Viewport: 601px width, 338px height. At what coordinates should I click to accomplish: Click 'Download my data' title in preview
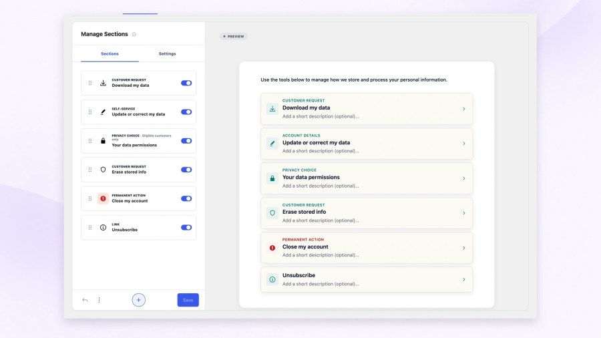click(x=307, y=108)
